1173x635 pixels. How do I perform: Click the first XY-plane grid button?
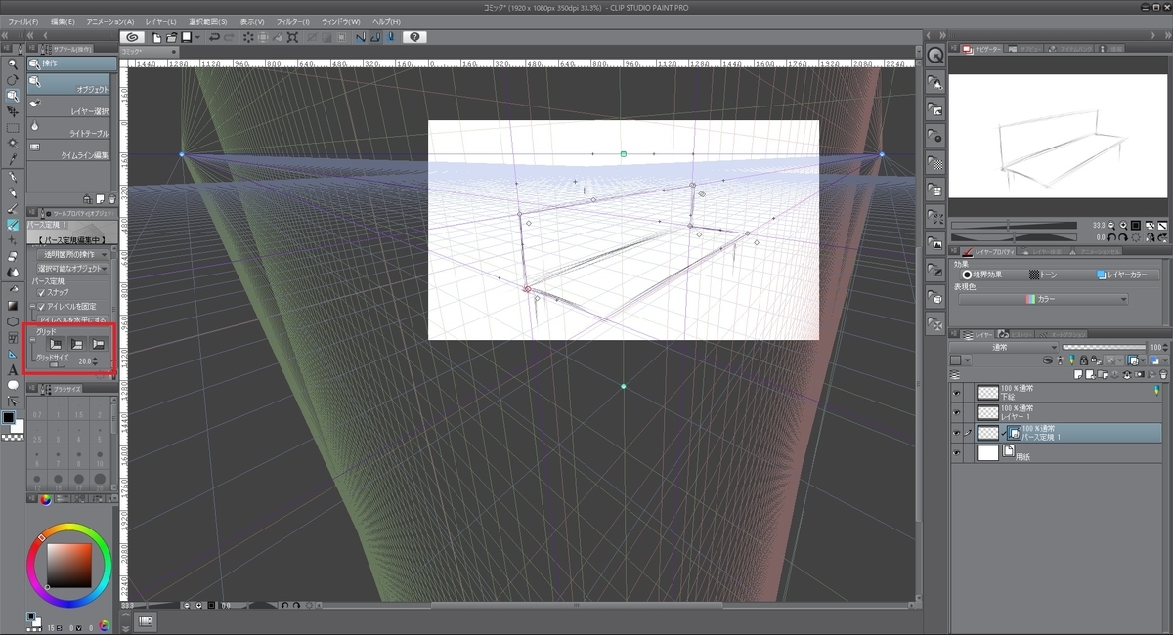(x=57, y=344)
